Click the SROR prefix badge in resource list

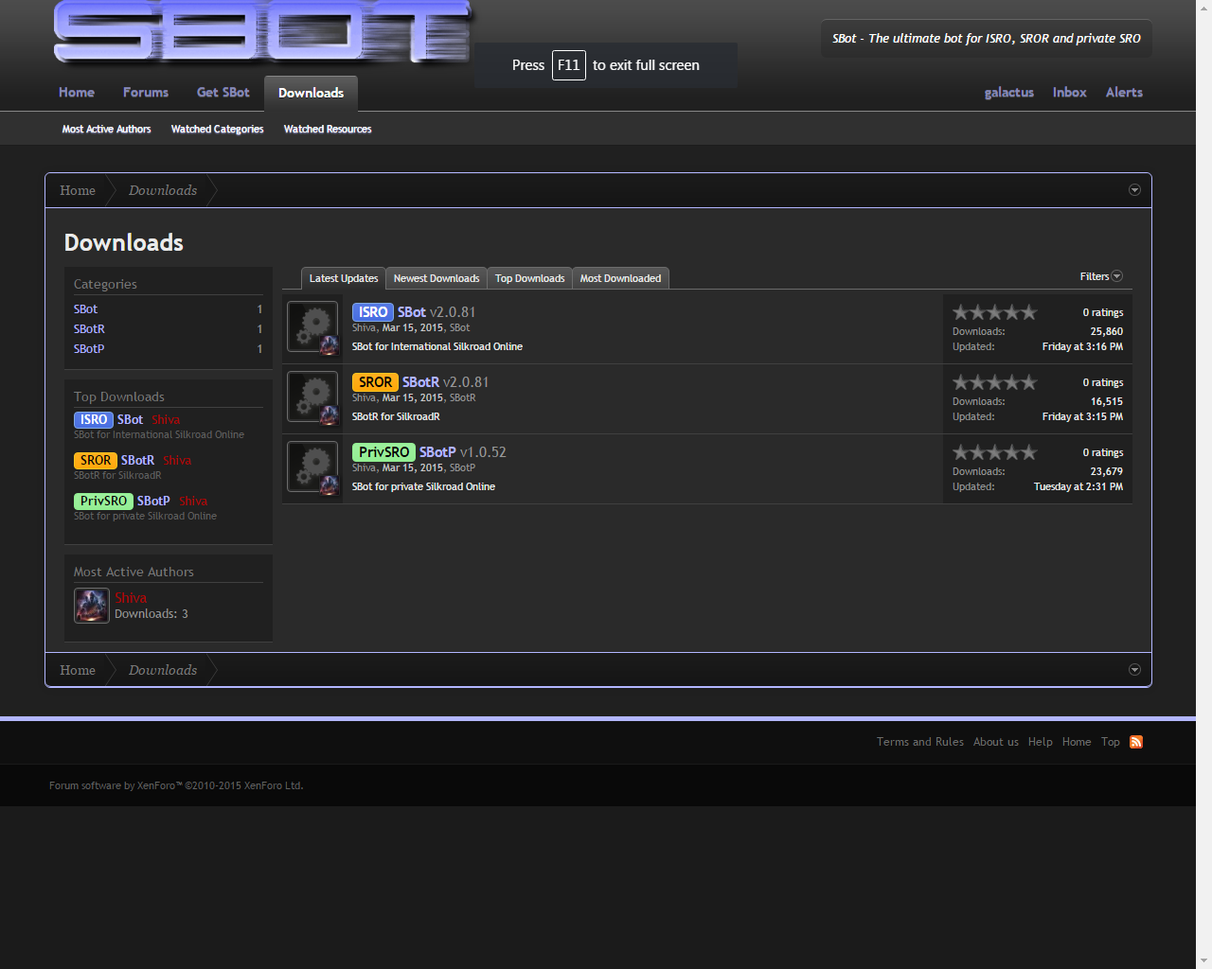375,382
